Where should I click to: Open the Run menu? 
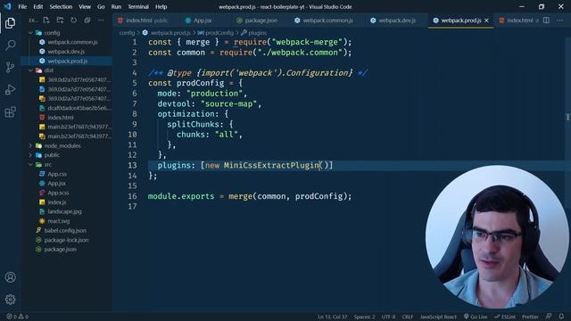click(x=116, y=6)
